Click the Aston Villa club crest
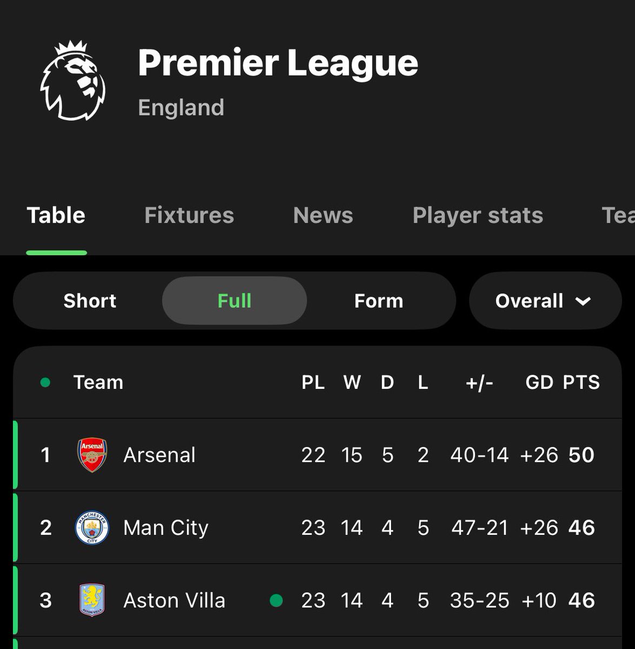This screenshot has height=649, width=635. pyautogui.click(x=92, y=600)
